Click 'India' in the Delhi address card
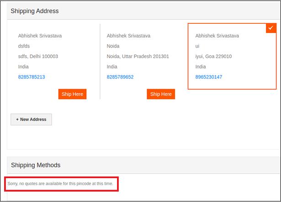Screen dimensions: 281x202 point(23,67)
